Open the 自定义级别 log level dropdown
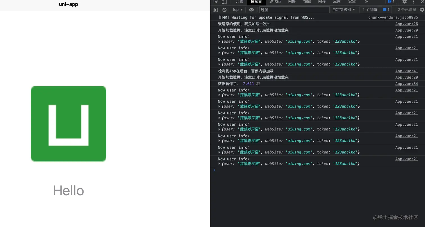This screenshot has width=425, height=227. click(x=343, y=10)
